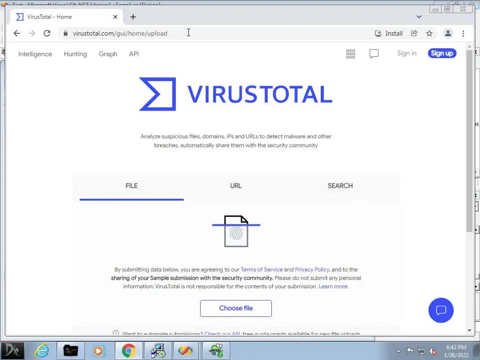Image resolution: width=480 pixels, height=360 pixels.
Task: Open Hunting menu item
Action: (x=75, y=54)
